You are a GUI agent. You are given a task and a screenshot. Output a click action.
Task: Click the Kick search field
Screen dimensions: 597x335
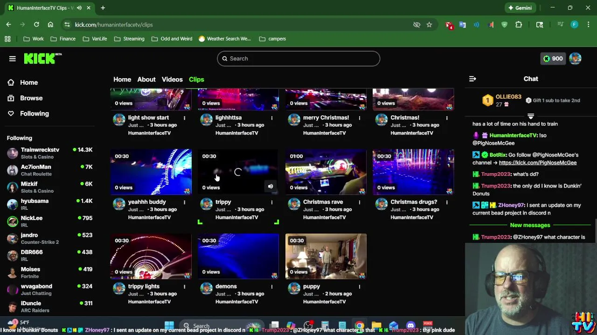[298, 59]
